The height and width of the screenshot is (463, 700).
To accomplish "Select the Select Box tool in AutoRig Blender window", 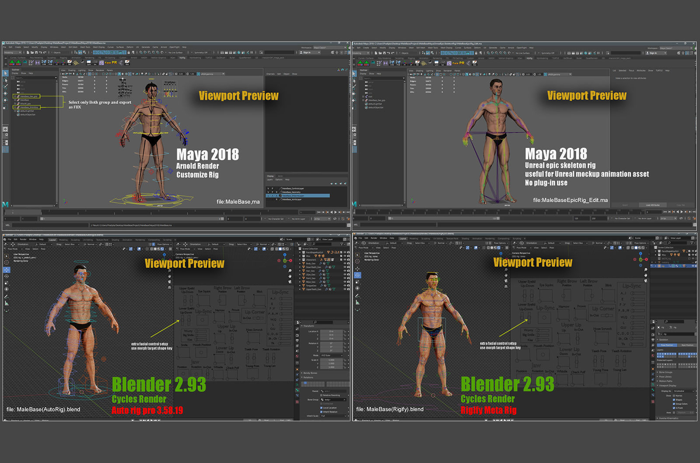I will (6, 256).
